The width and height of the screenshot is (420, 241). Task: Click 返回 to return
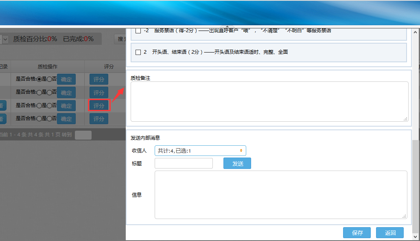point(390,233)
